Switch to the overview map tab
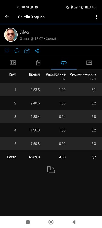Image resolution: width=102 pixels, height=228 pixels. 13,63
